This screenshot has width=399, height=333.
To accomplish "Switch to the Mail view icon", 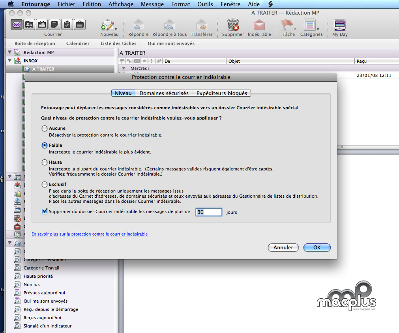I will point(17,25).
